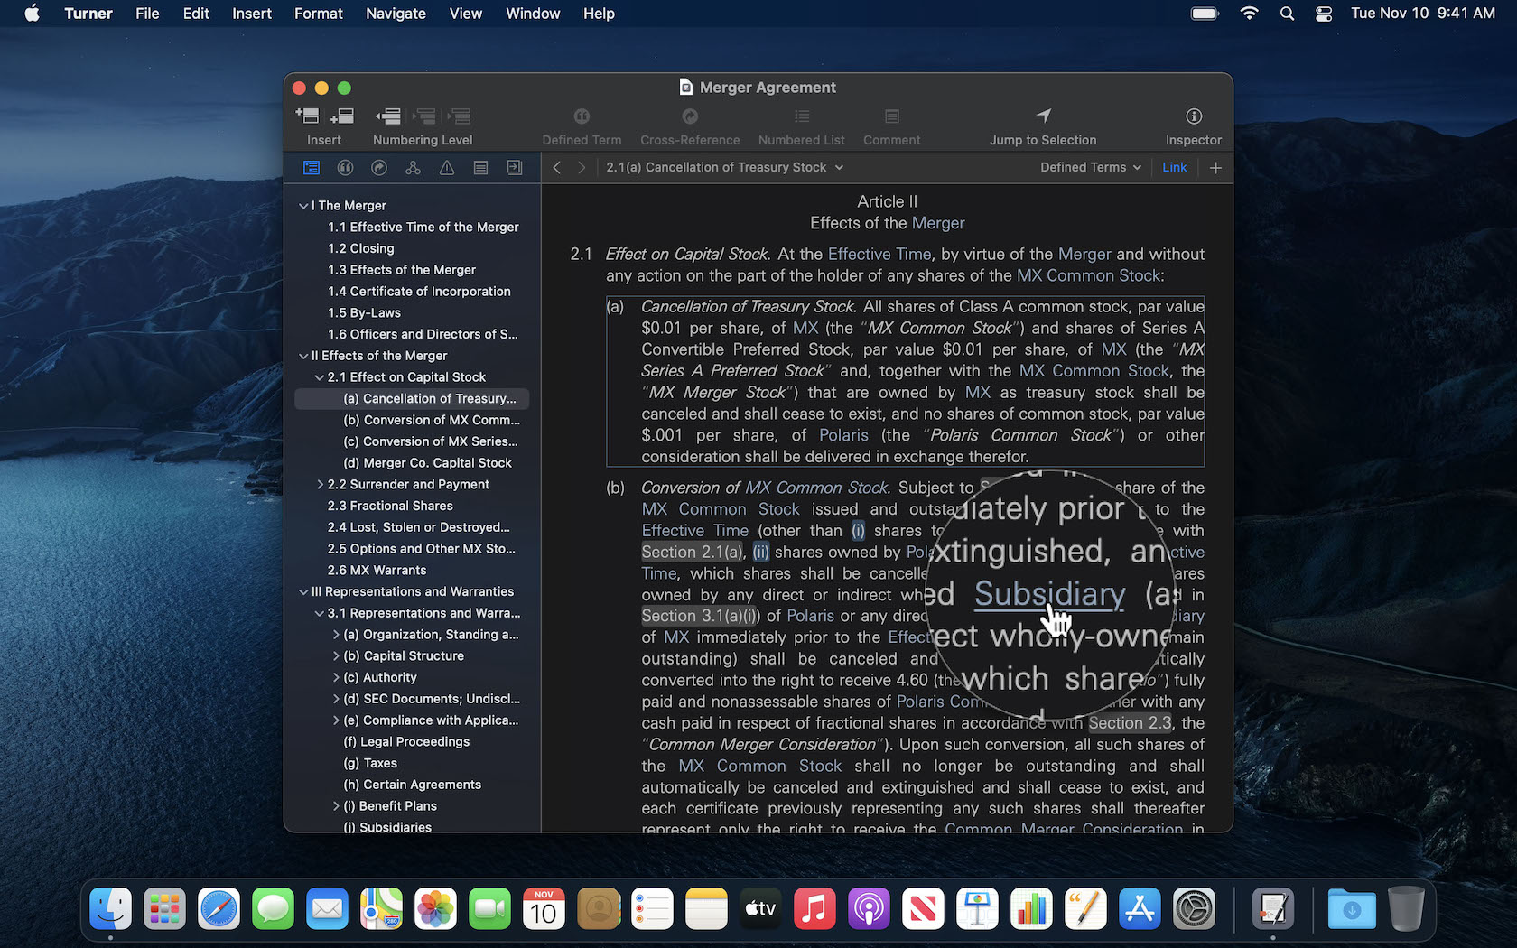Click the Article II heading text
This screenshot has width=1517, height=948.
887,201
